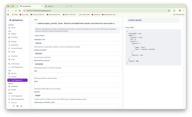
Task: Close the Jaeger UI tab
Action: pyautogui.click(x=67, y=6)
